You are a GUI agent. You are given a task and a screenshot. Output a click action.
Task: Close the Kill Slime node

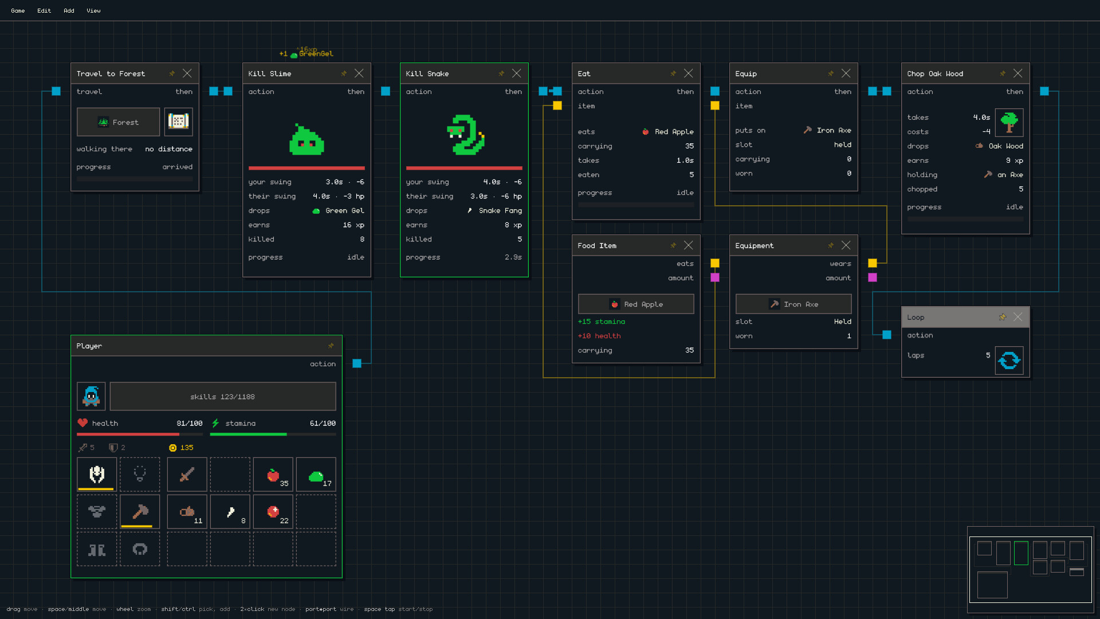coord(359,73)
